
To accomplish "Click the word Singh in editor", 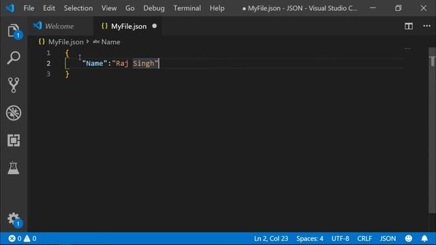I will click(143, 63).
